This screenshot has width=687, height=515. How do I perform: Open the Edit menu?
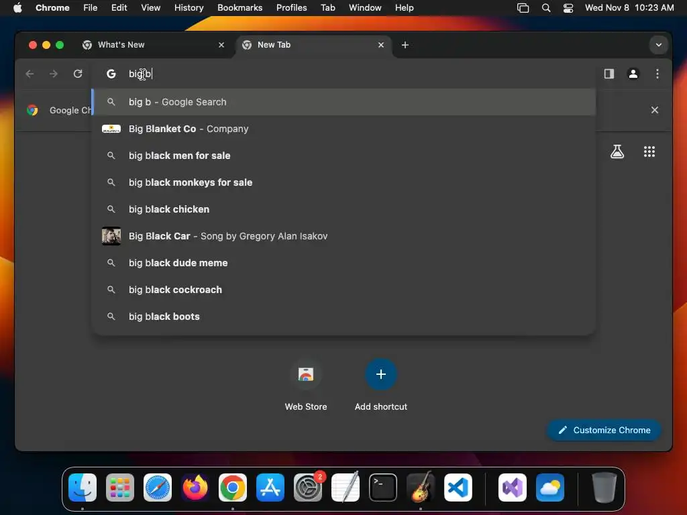point(119,7)
